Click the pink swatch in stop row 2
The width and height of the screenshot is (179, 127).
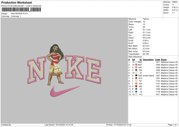[136, 65]
